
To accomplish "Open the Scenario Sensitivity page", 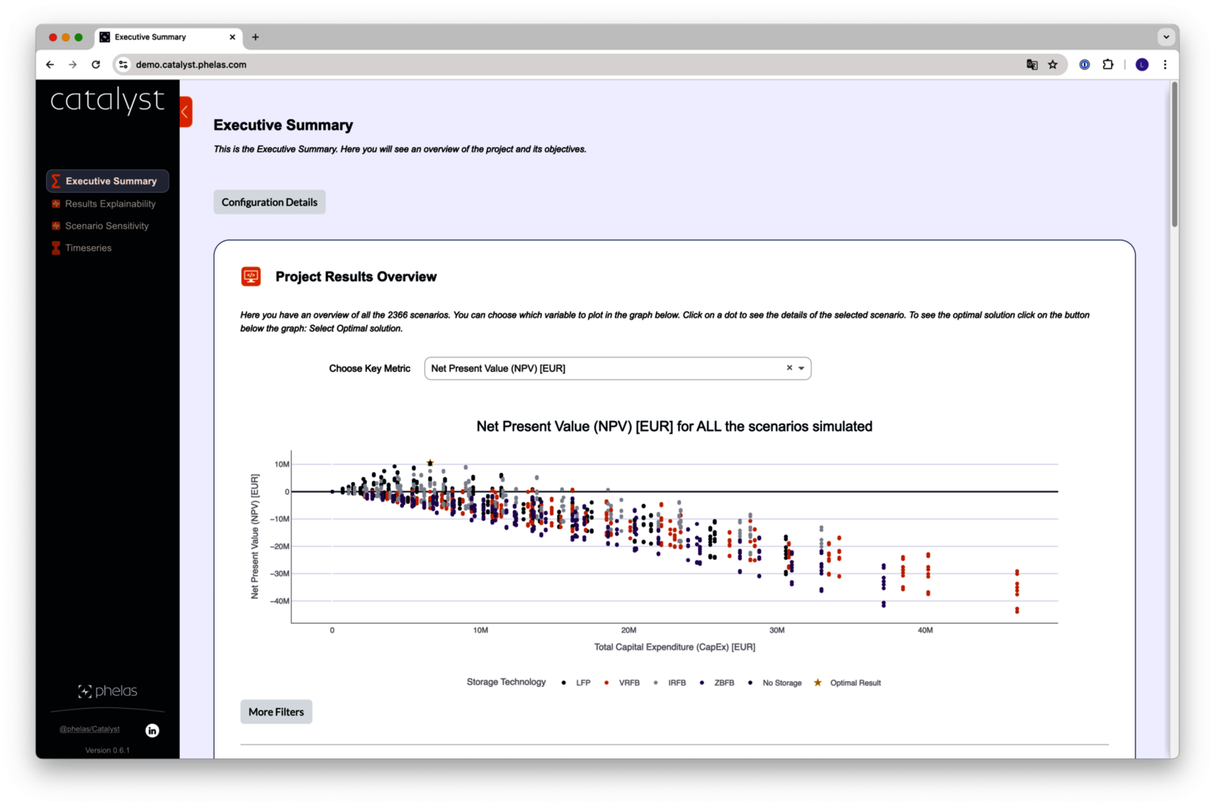I will 107,226.
